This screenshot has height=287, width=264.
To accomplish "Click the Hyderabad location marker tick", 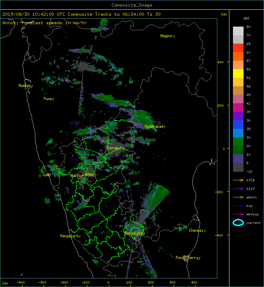I will 164,127.
